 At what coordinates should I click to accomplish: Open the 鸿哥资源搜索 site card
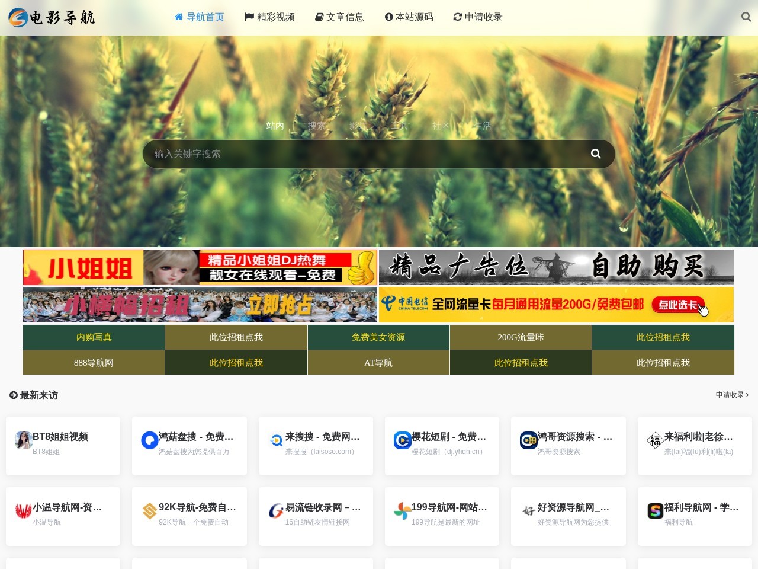568,446
